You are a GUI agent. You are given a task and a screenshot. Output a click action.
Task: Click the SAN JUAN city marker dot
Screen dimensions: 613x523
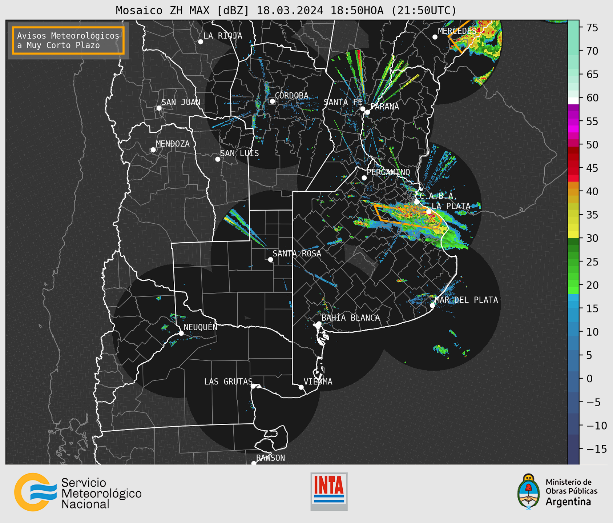[159, 108]
